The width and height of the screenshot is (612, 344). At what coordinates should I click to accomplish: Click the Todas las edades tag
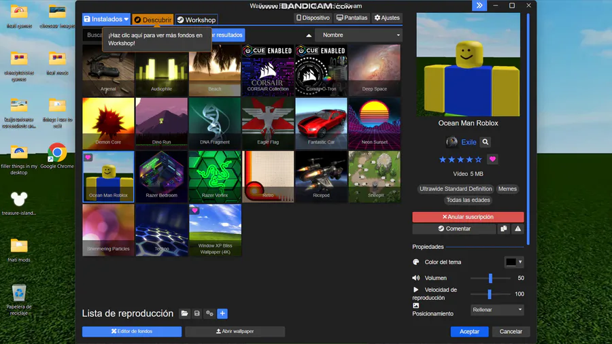[468, 200]
